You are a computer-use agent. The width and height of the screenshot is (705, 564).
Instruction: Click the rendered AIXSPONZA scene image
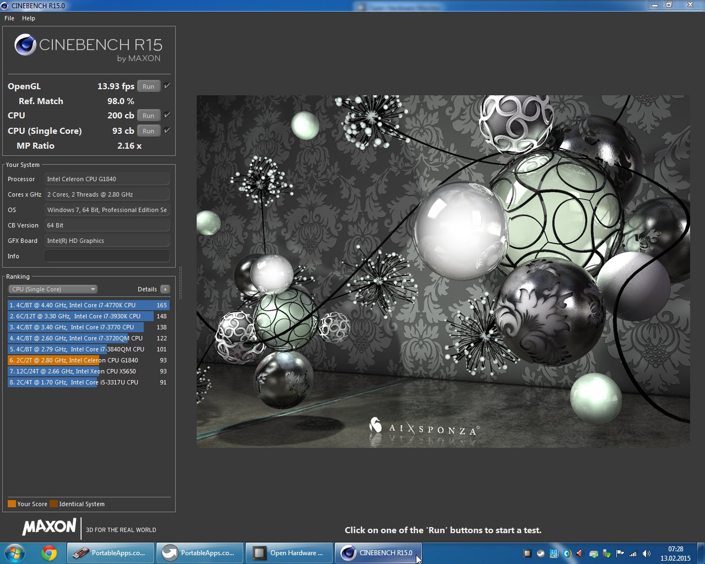pyautogui.click(x=443, y=272)
